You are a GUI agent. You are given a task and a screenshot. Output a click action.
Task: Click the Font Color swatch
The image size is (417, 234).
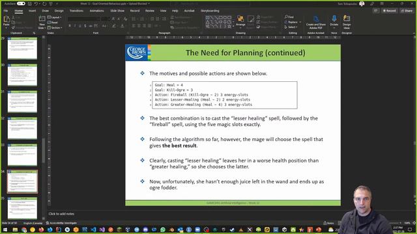(122, 26)
